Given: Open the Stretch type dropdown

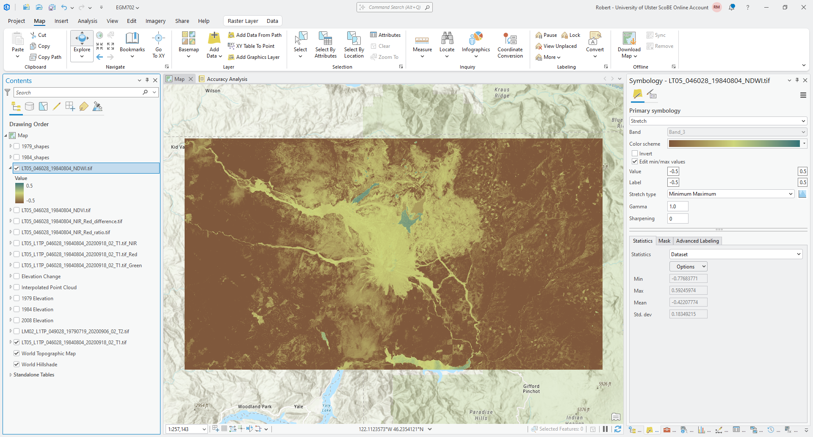Looking at the screenshot, I should [731, 194].
